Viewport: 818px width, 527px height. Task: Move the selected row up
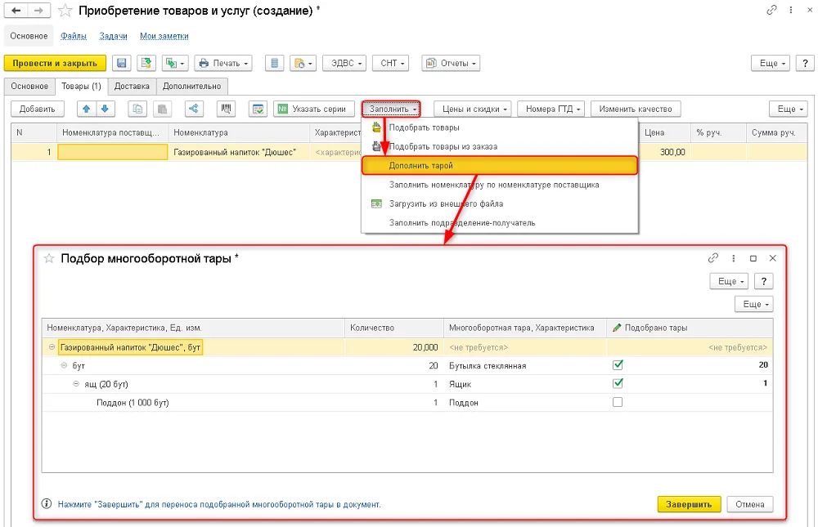pos(87,109)
